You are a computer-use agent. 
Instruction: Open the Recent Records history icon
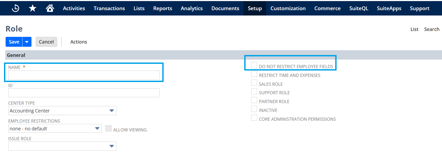coord(15,8)
